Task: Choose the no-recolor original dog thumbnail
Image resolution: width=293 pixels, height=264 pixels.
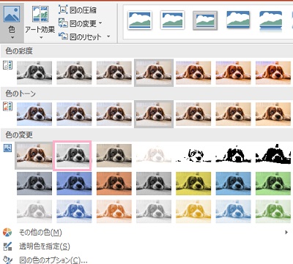Action: tap(34, 156)
